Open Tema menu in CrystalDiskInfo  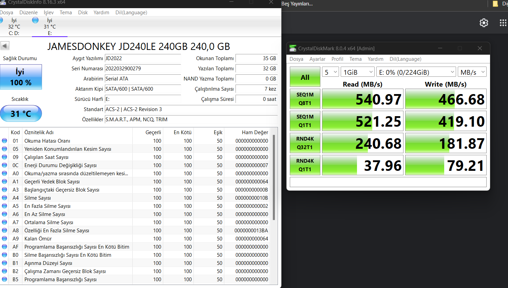(x=66, y=13)
